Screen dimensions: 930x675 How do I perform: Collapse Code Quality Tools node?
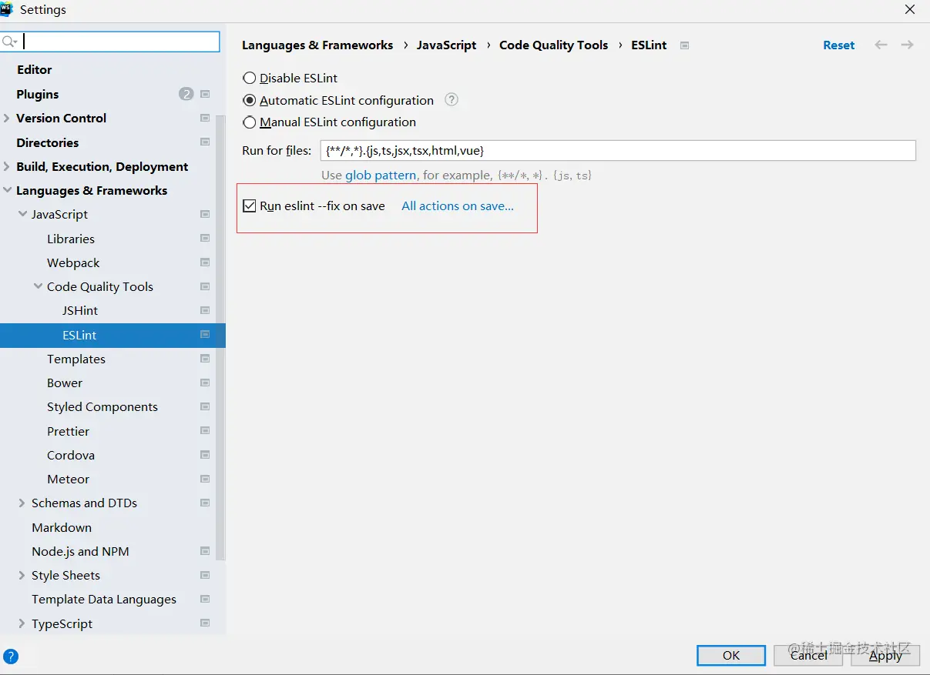click(x=38, y=286)
